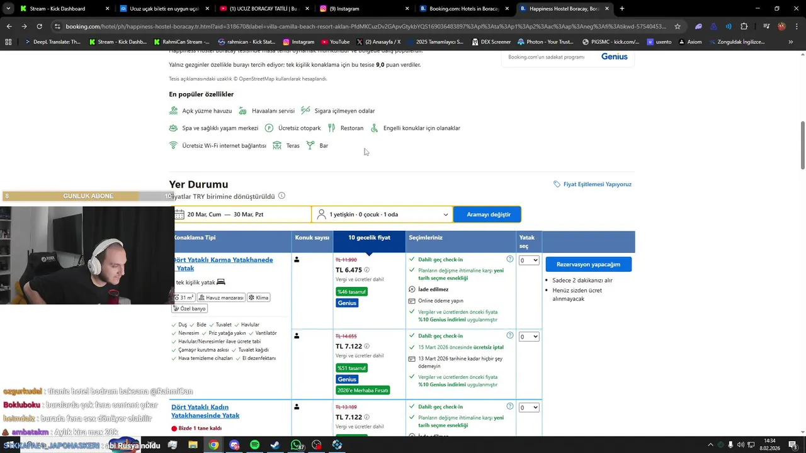Screen dimensions: 806x453
Task: Click the 'Ücretsiz otopark' facility
Action: coord(293,128)
